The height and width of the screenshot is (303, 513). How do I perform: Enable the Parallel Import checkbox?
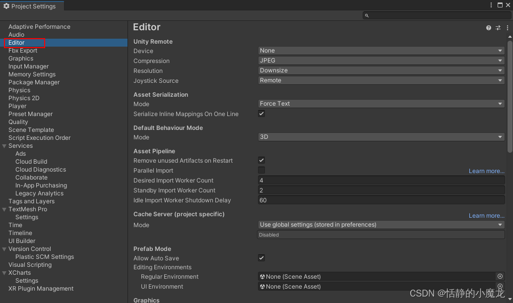261,170
